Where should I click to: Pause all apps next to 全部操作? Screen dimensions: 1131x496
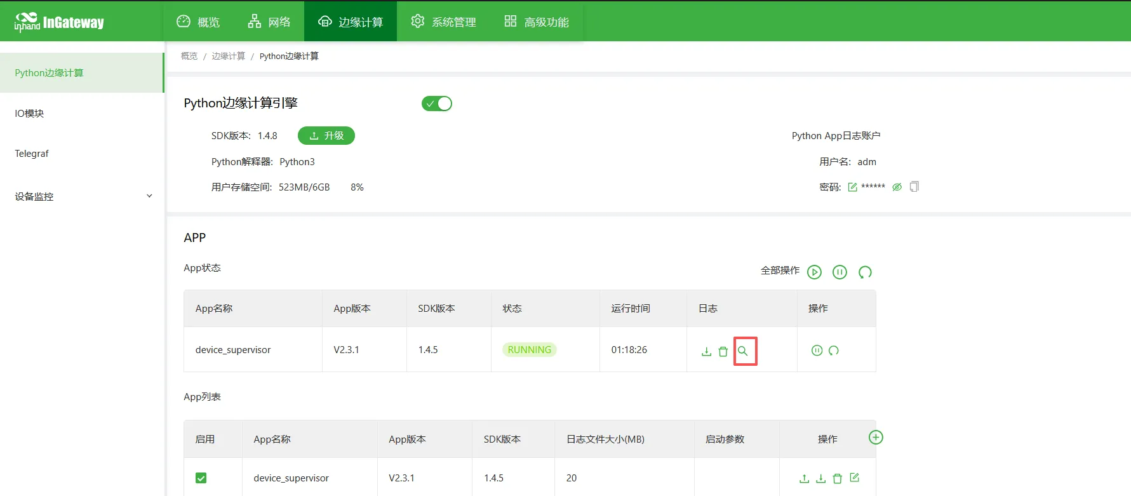[x=840, y=272]
